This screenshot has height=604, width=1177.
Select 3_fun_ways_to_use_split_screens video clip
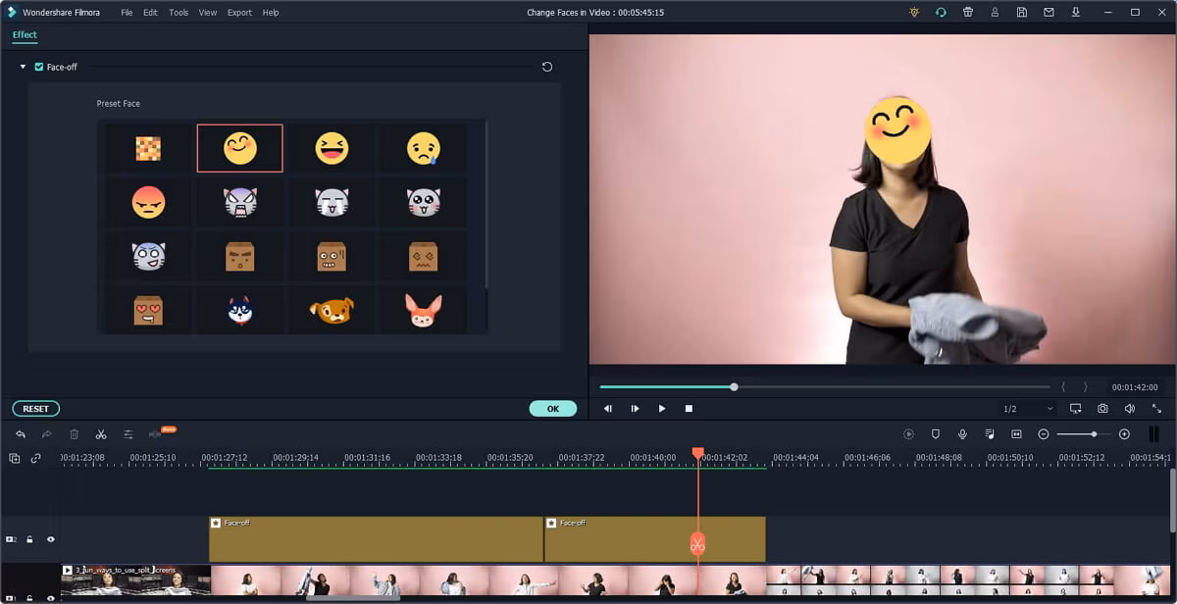pos(135,581)
